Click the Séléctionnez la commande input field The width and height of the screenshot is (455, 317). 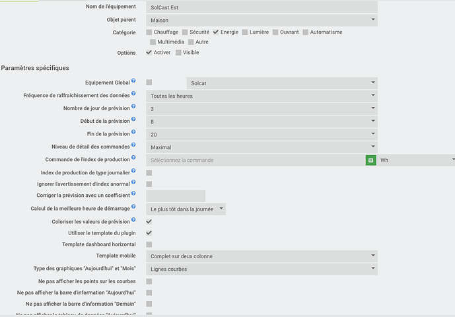pyautogui.click(x=256, y=160)
